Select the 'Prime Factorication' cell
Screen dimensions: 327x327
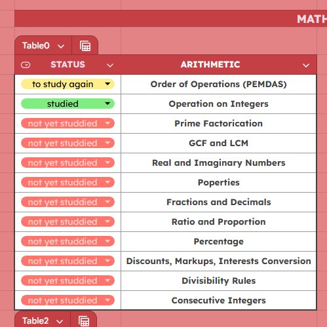(x=219, y=124)
